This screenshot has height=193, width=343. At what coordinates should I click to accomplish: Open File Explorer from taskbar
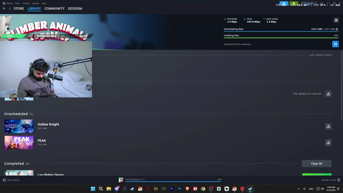click(x=109, y=189)
